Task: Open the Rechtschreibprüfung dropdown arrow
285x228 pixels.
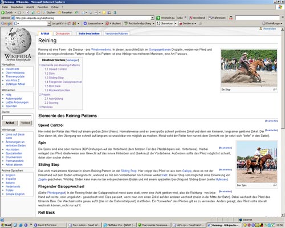Action: click(153, 23)
